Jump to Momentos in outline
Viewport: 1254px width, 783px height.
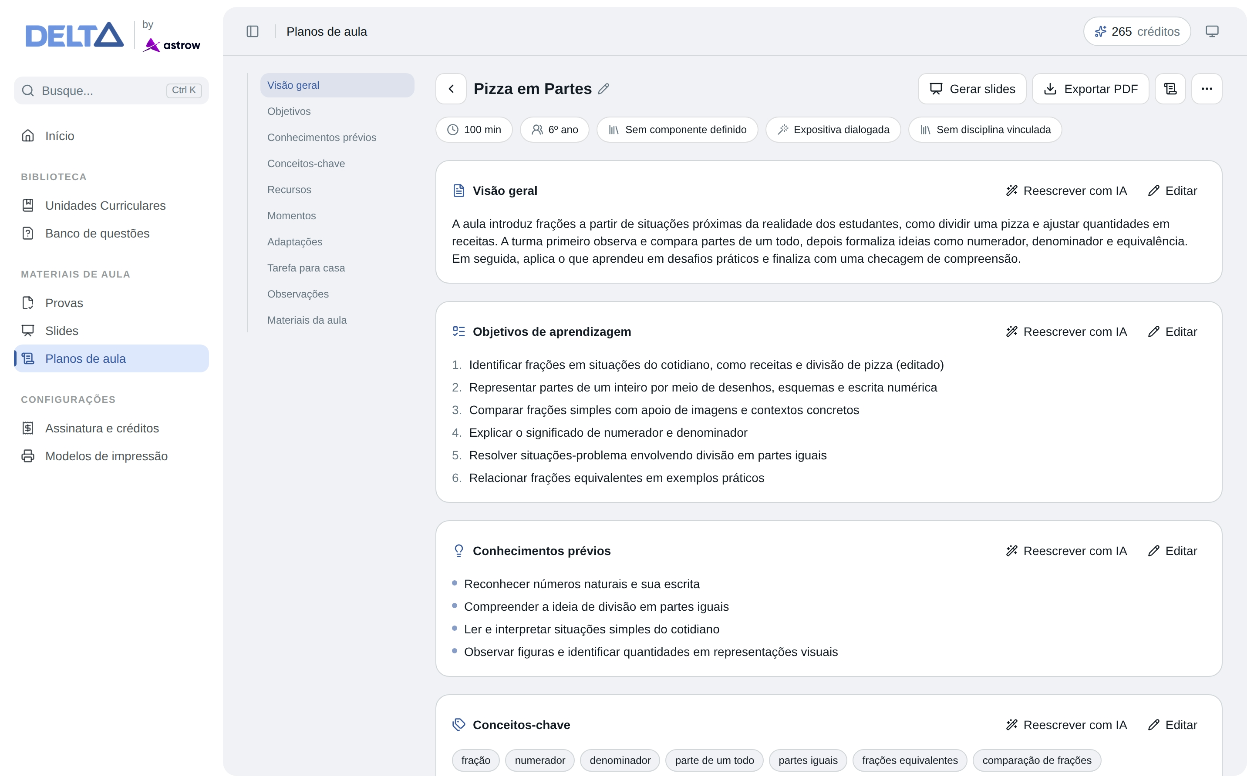(337, 216)
